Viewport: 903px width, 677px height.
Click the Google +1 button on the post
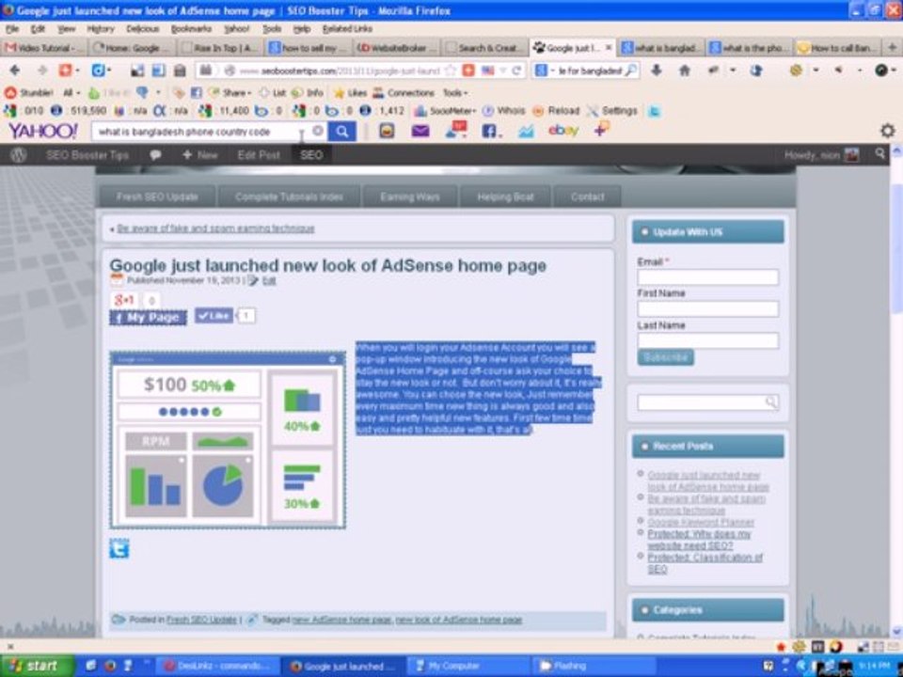pyautogui.click(x=124, y=300)
